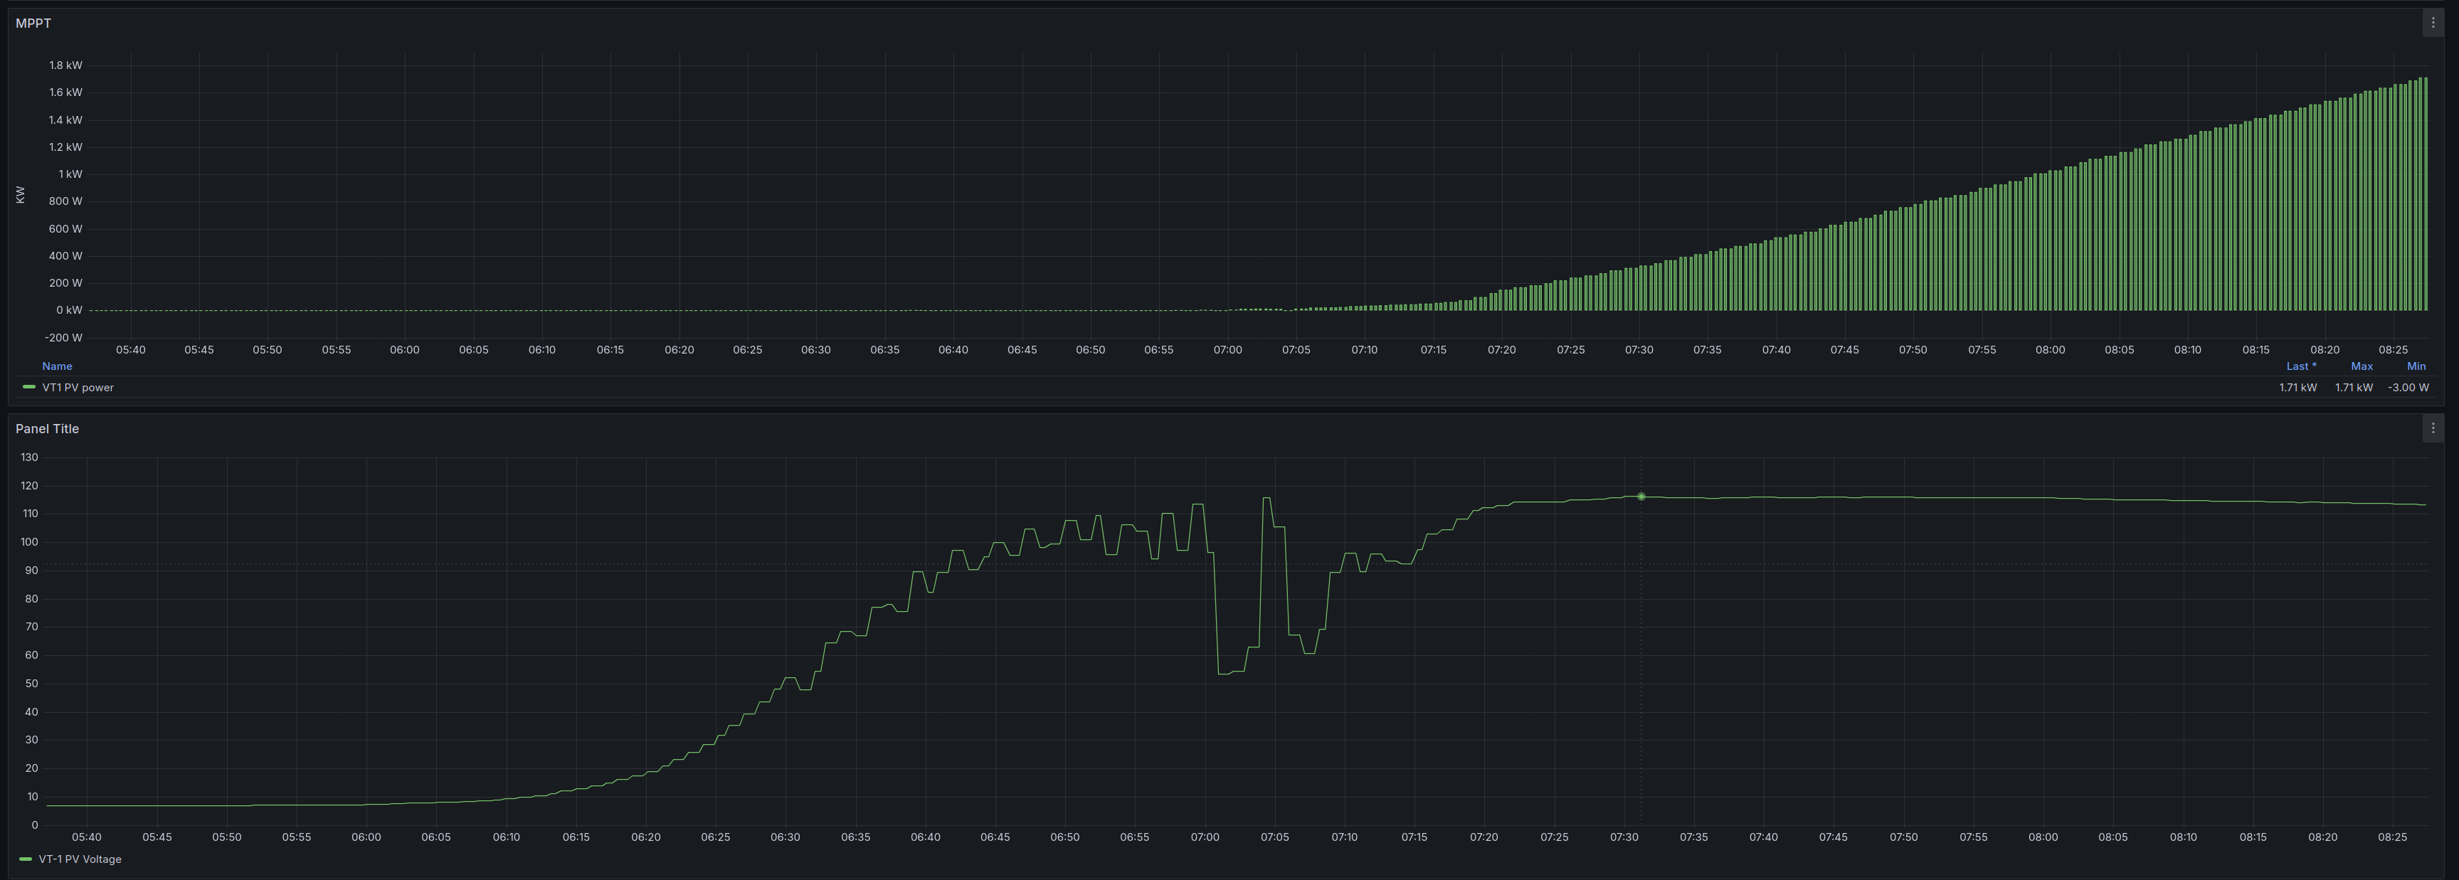The height and width of the screenshot is (880, 2459).
Task: Sort the legend by Last * column
Action: 2300,366
